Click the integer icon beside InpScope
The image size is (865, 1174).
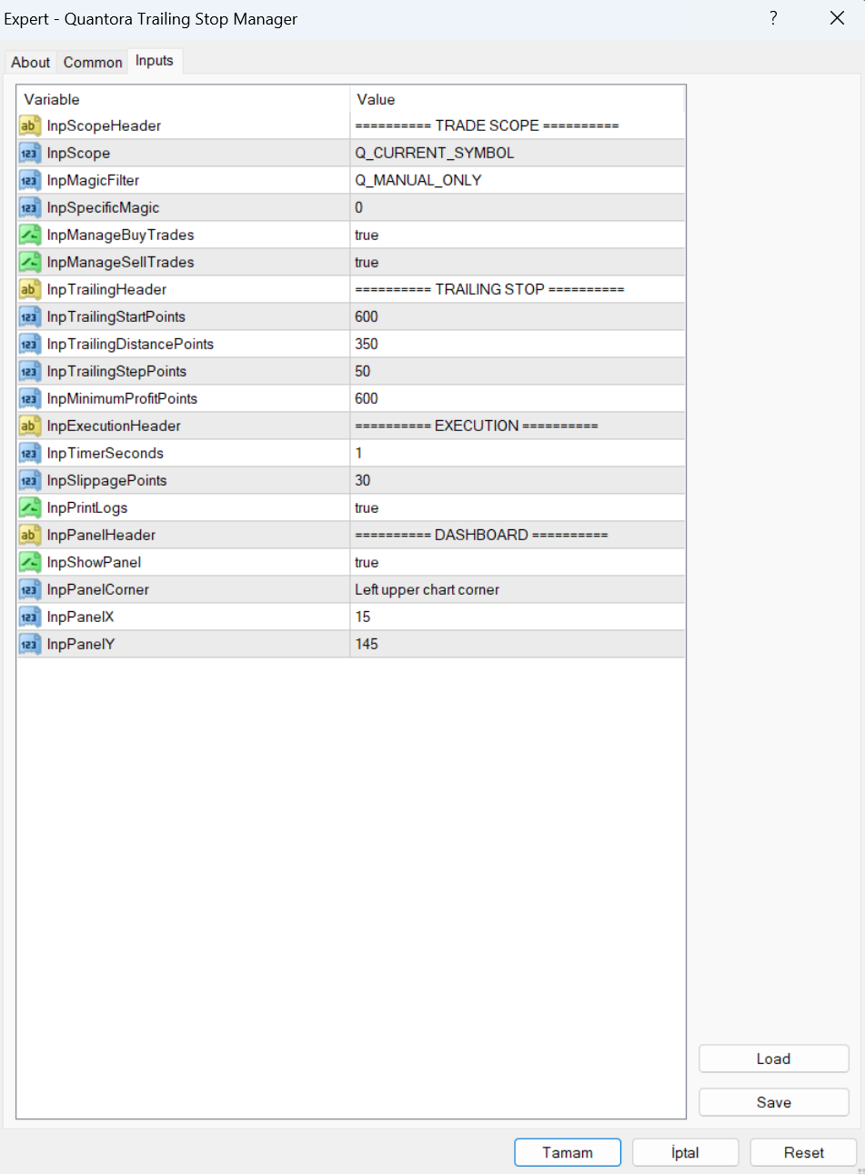click(x=29, y=153)
